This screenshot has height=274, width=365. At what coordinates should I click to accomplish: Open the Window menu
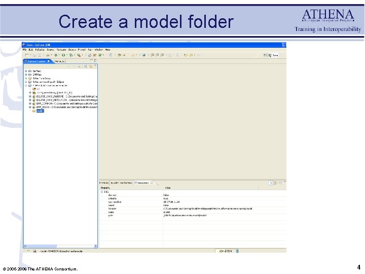coord(99,50)
